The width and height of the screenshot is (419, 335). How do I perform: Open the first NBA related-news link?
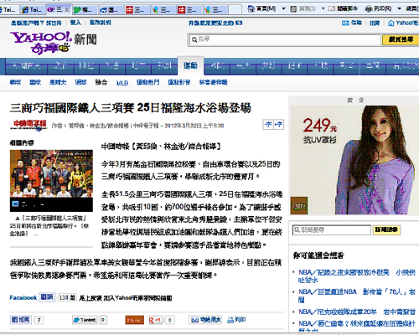pyautogui.click(x=357, y=276)
